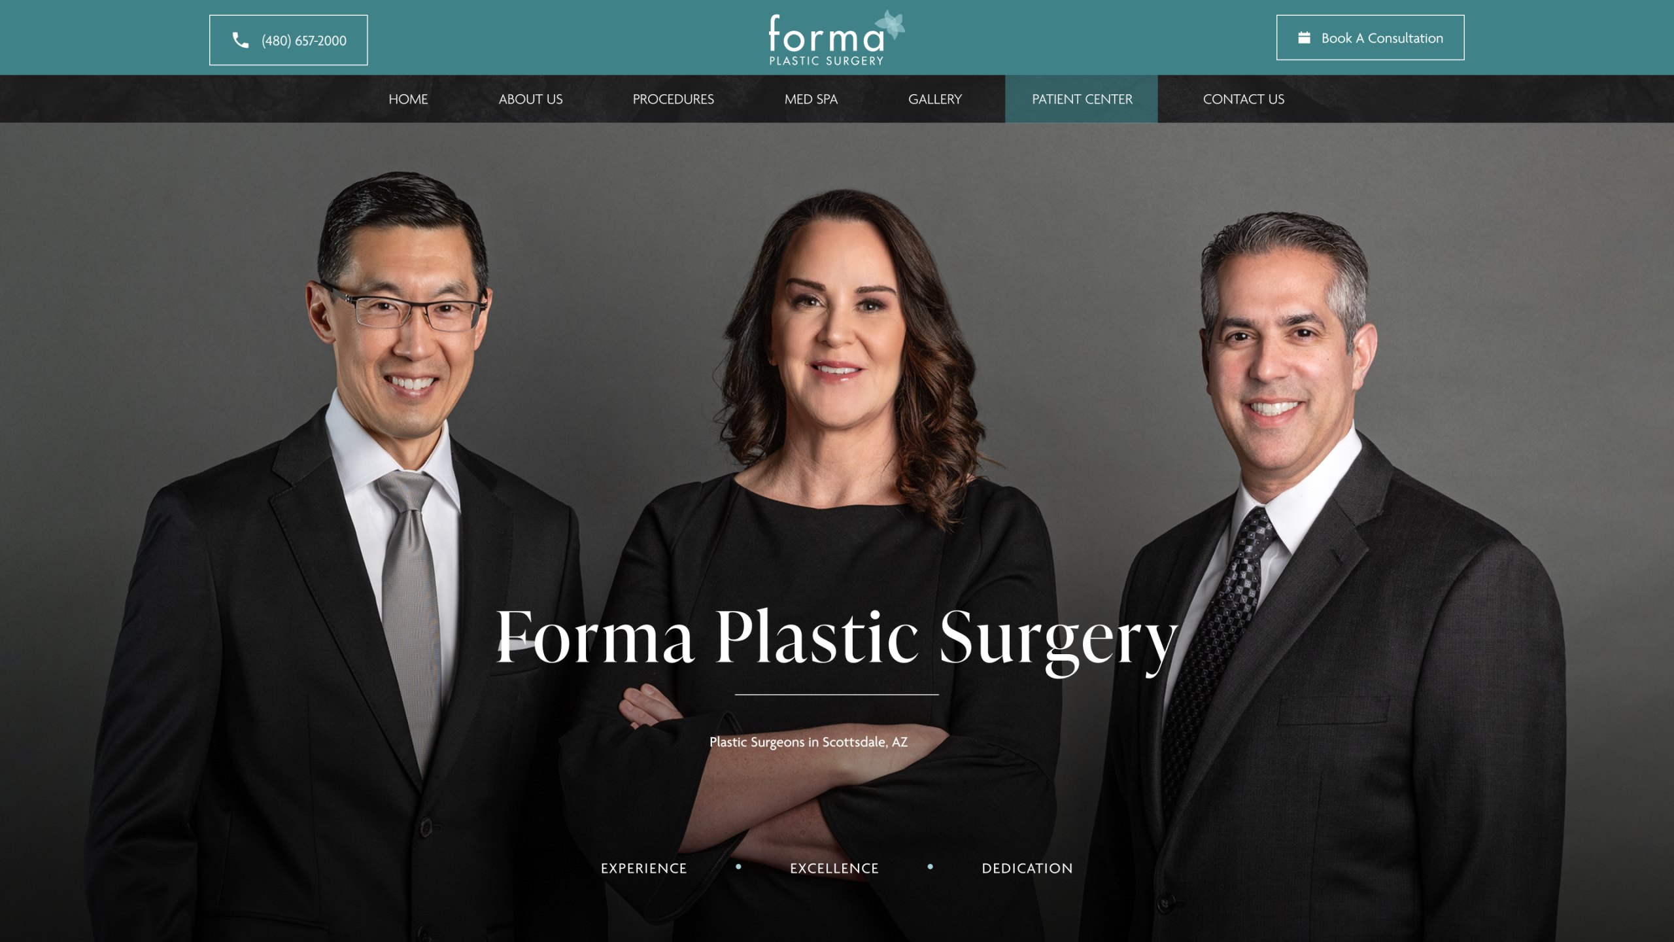Viewport: 1674px width, 942px height.
Task: Click the EXCELLENCE tagline word
Action: (x=834, y=868)
